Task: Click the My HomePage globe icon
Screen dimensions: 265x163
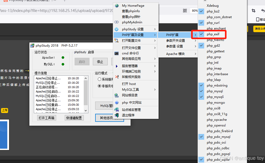Action: [x=117, y=5]
